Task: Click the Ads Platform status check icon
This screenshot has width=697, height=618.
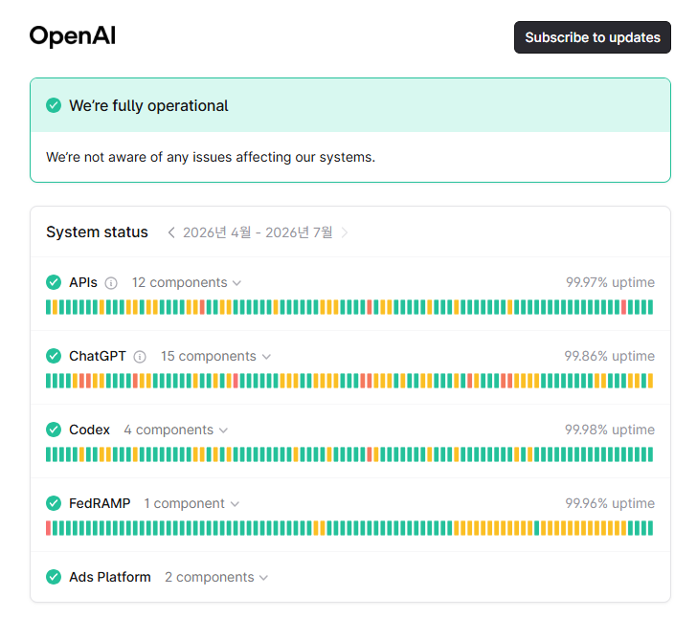Action: (54, 577)
